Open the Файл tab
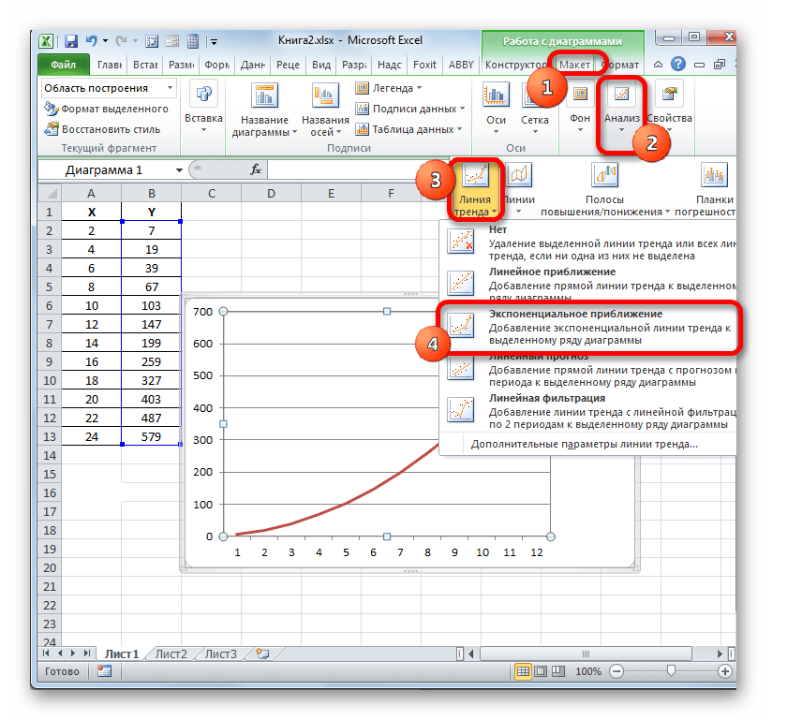787x720 pixels. [x=64, y=65]
